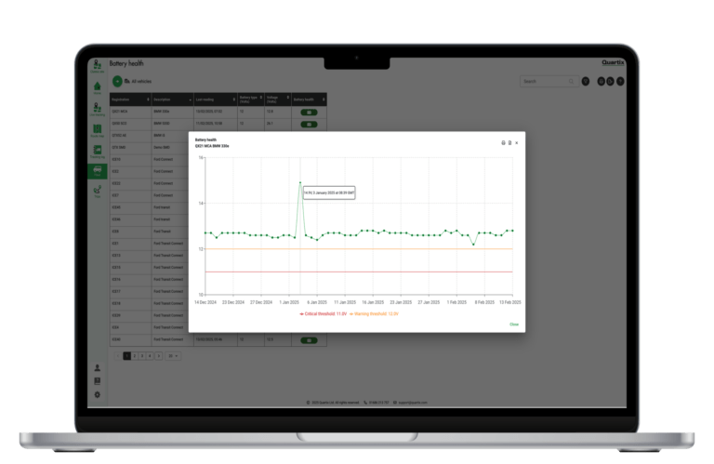Click the second round export icon right of the filter
Viewport: 714px width, 464px height.
(610, 81)
